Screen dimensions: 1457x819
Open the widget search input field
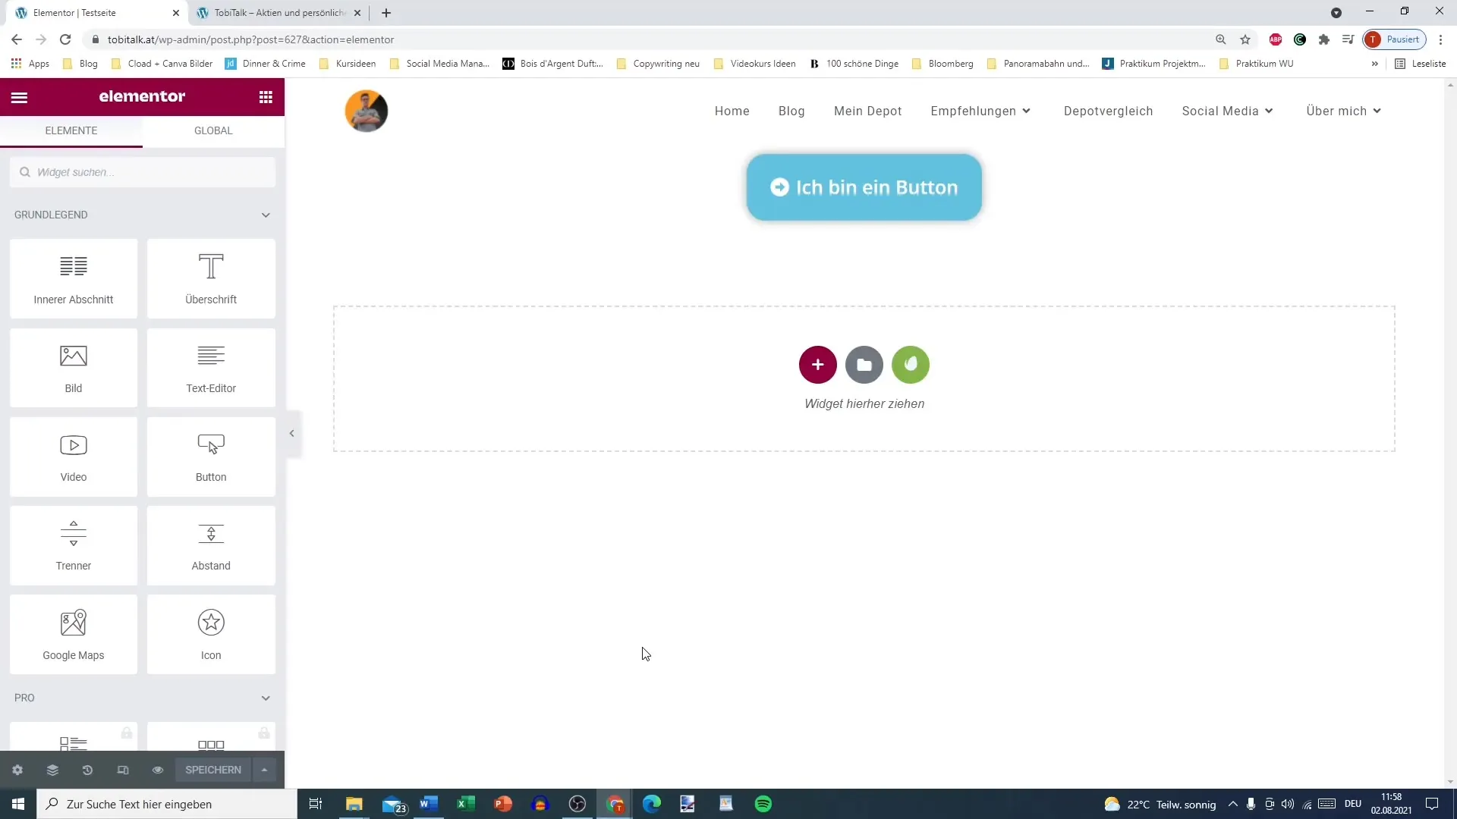tap(142, 171)
